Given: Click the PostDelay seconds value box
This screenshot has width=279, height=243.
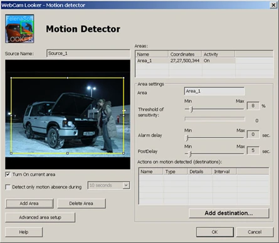Looking at the screenshot, I should (253, 150).
